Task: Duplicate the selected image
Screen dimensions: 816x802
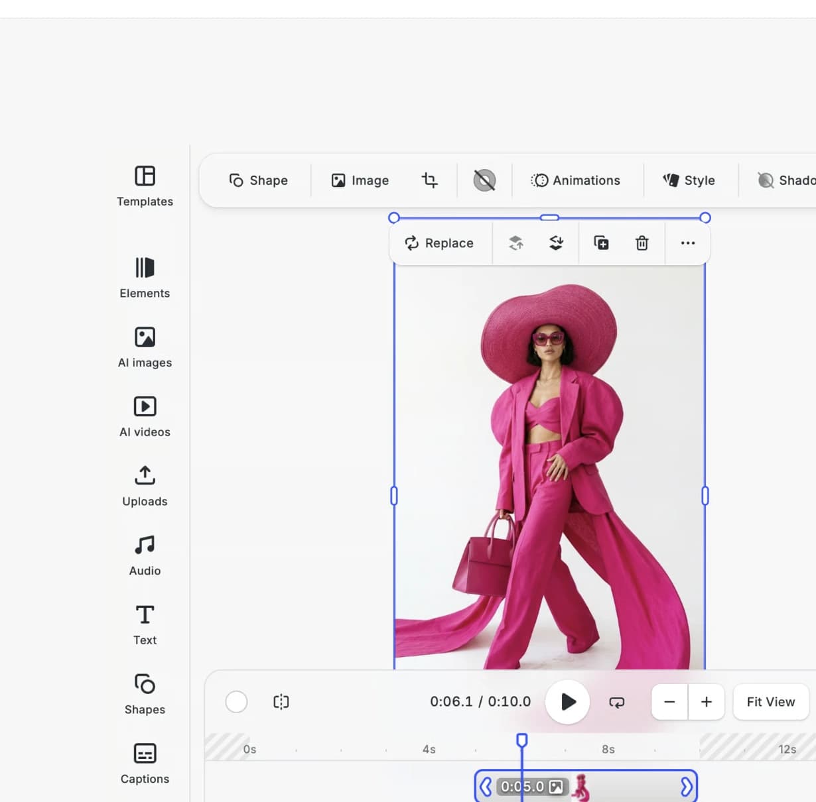Action: [601, 243]
